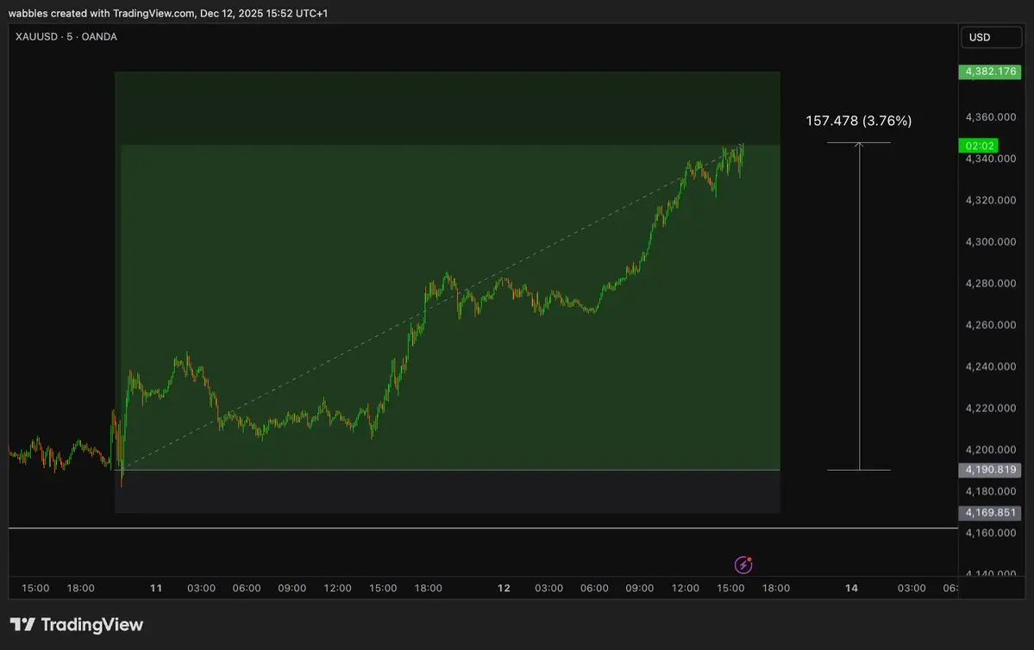Image resolution: width=1034 pixels, height=650 pixels.
Task: Click date label 14 on time axis
Action: (x=851, y=588)
